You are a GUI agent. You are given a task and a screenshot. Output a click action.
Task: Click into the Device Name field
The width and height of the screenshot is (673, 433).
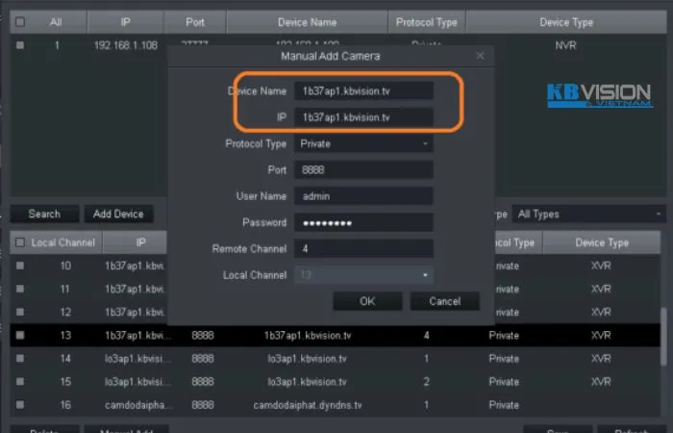click(x=363, y=90)
